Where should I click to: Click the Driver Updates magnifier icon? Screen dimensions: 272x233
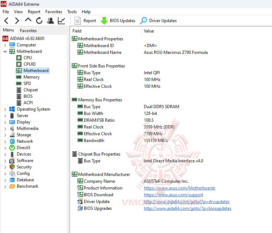[143, 21]
